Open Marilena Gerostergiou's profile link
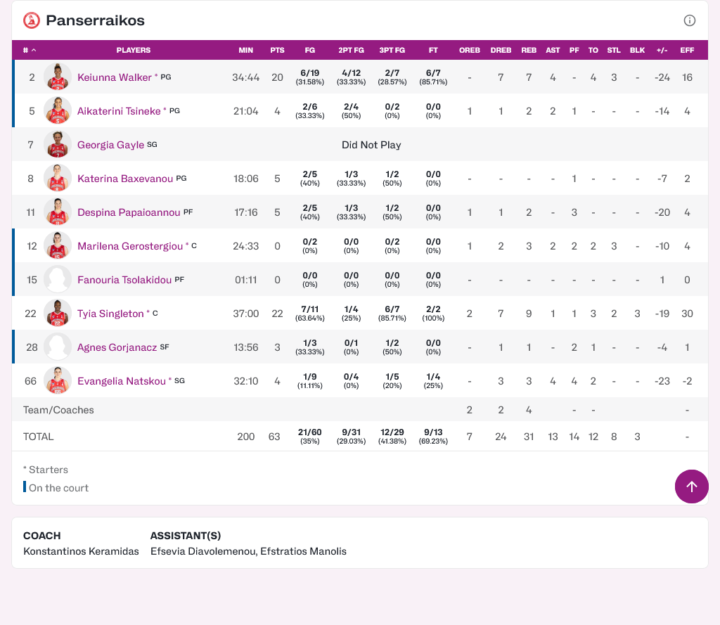The width and height of the screenshot is (720, 625). 130,246
